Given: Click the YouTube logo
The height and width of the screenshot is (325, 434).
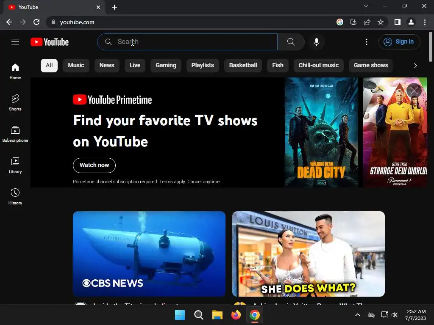Looking at the screenshot, I should [x=50, y=42].
